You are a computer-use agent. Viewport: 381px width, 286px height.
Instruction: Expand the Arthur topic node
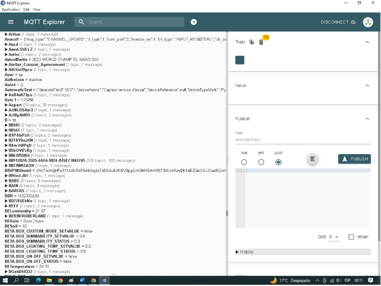[6, 34]
